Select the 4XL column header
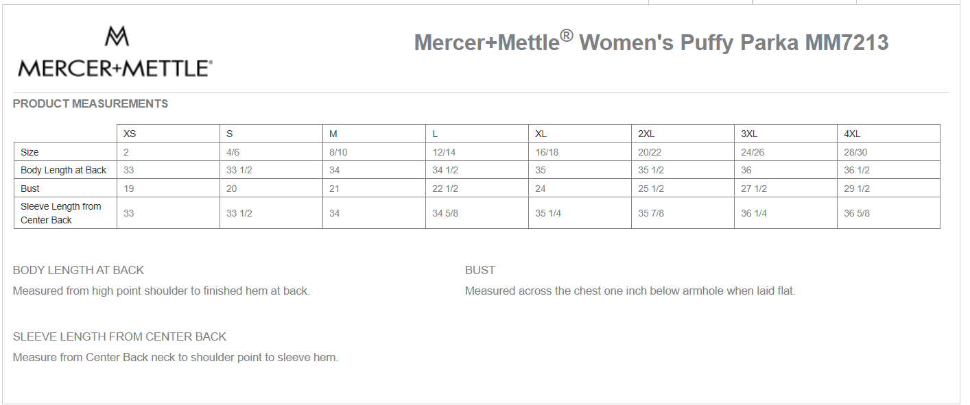 click(852, 134)
